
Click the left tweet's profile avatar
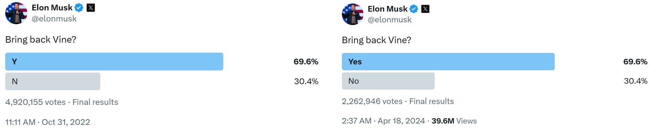[x=16, y=13]
